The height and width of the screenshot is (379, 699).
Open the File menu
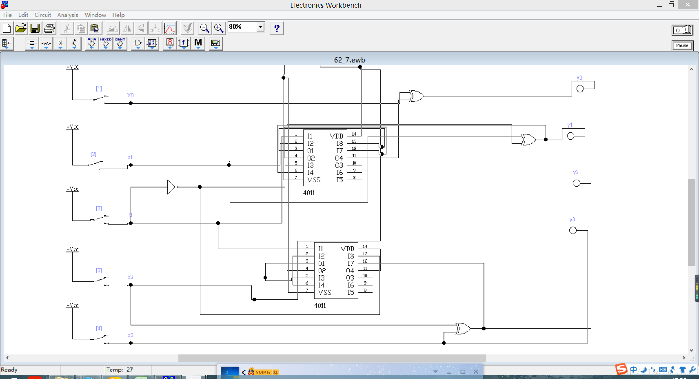(7, 15)
